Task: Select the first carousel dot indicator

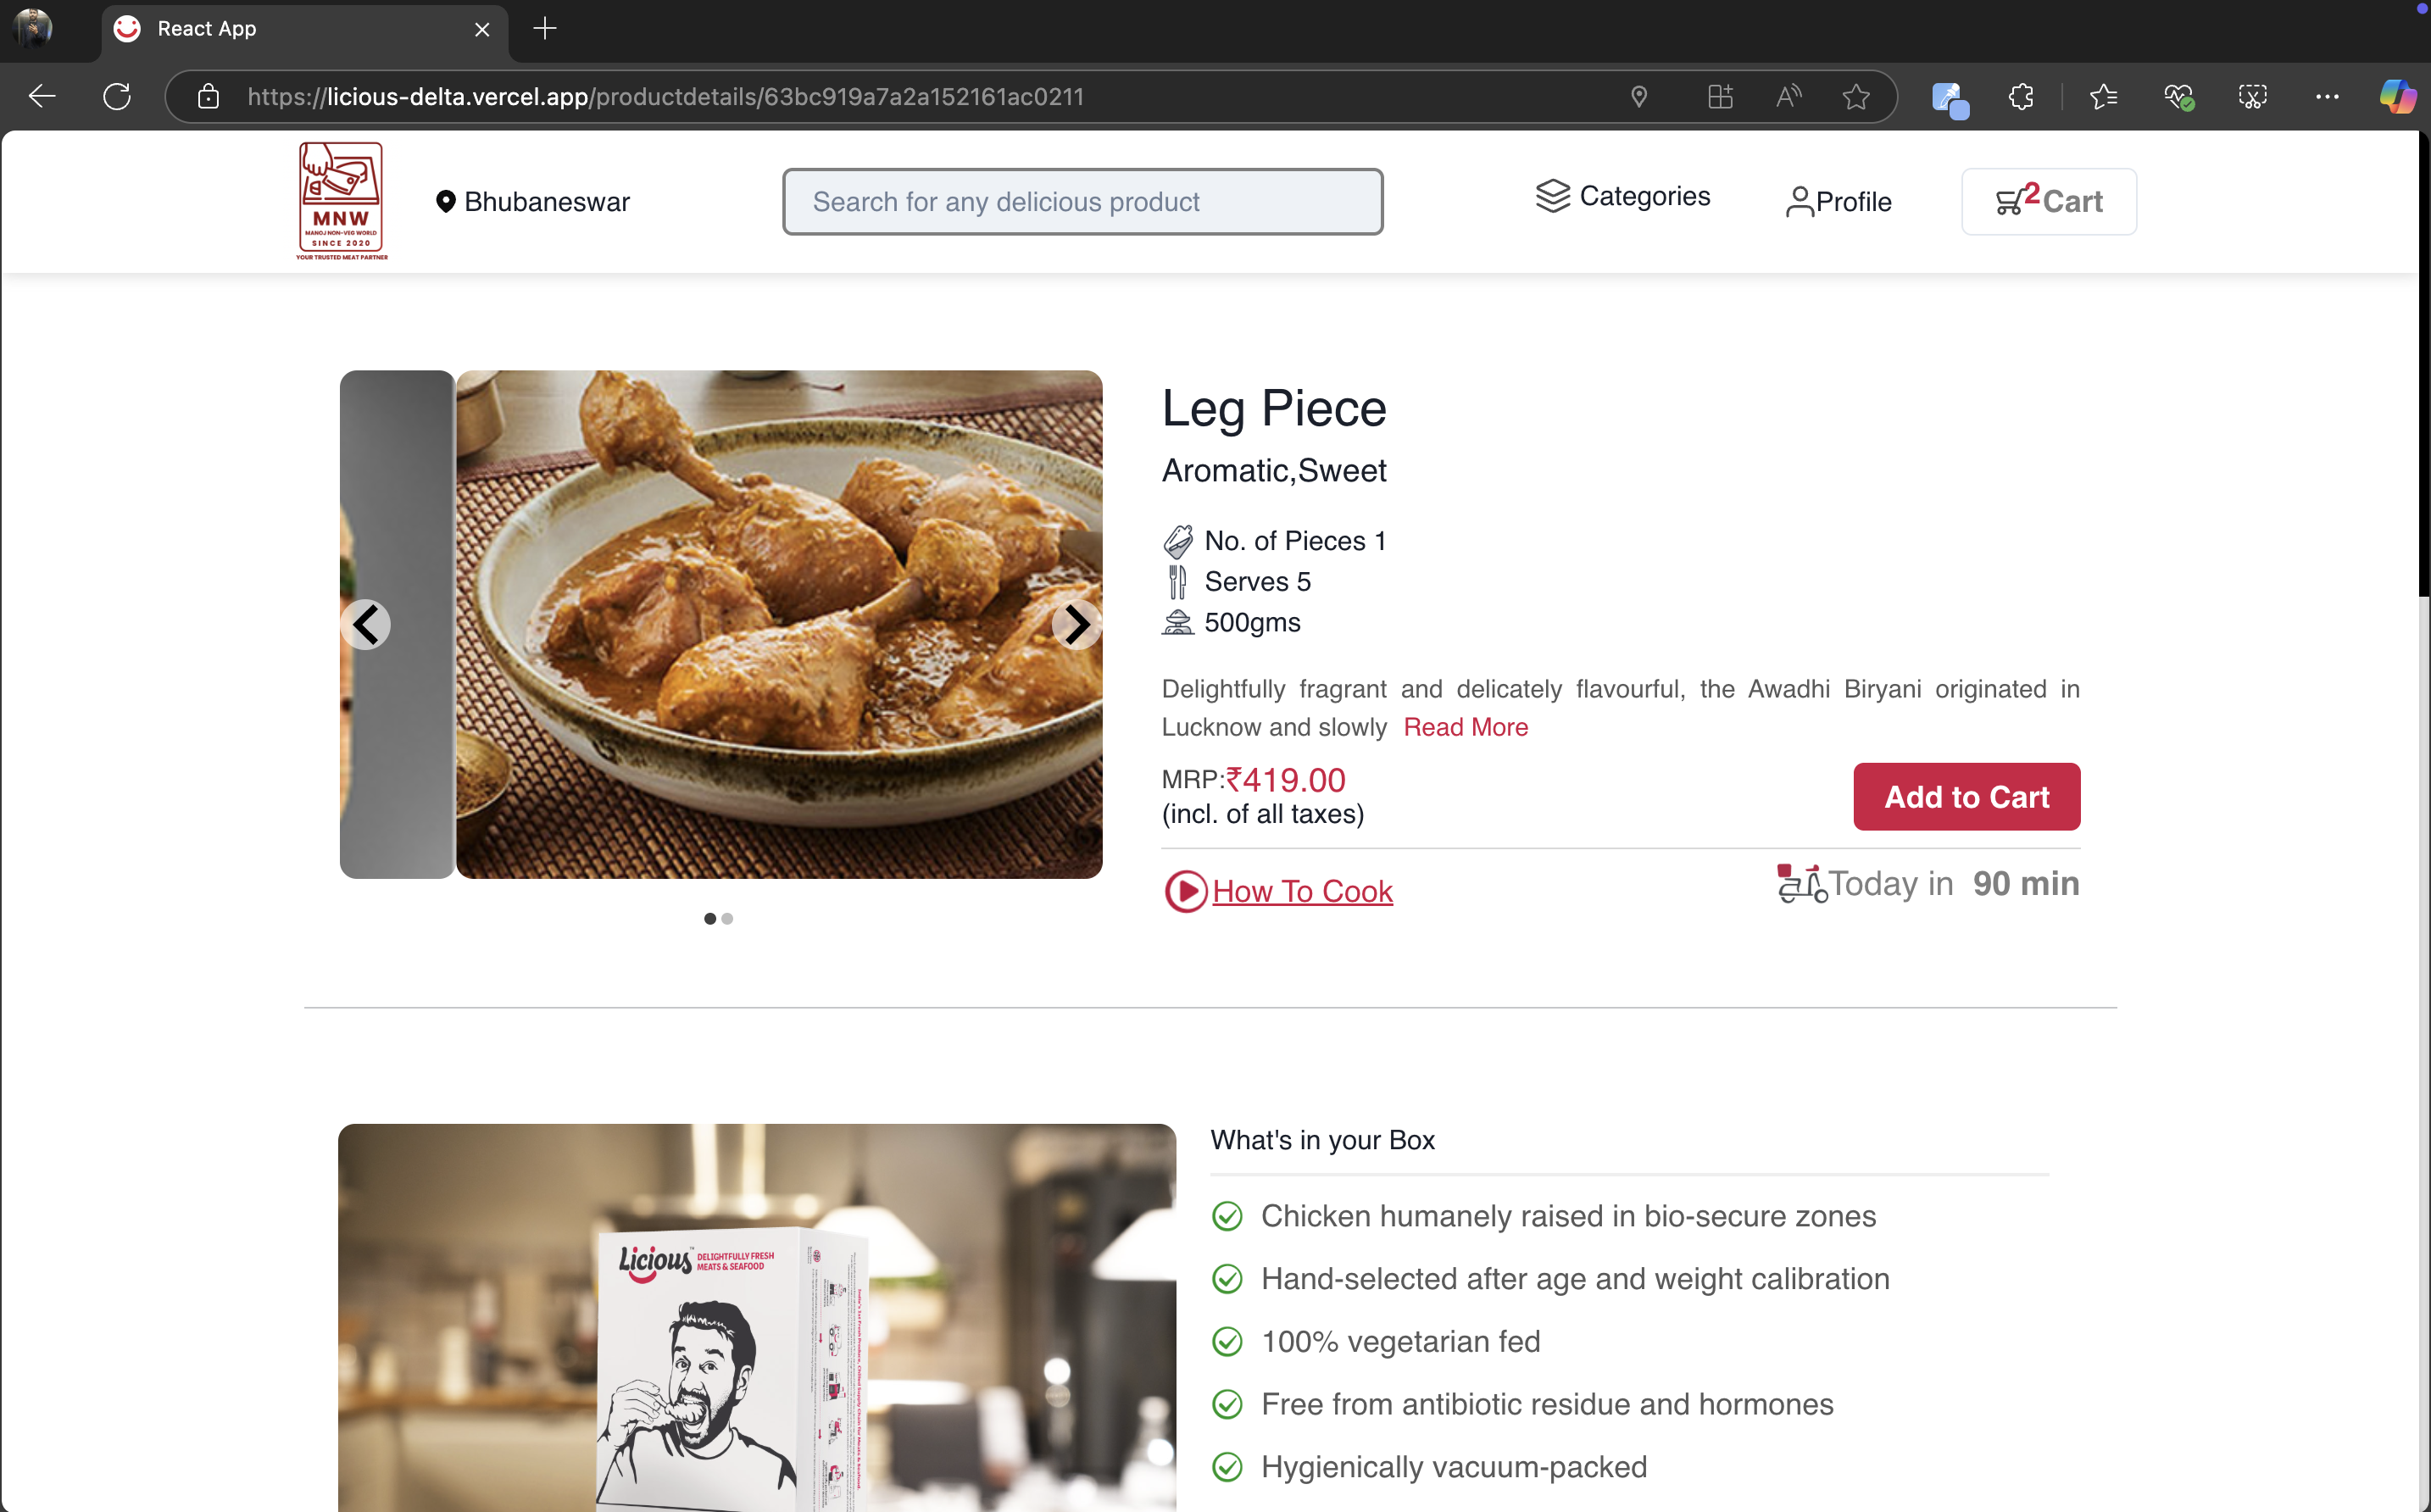Action: point(710,919)
